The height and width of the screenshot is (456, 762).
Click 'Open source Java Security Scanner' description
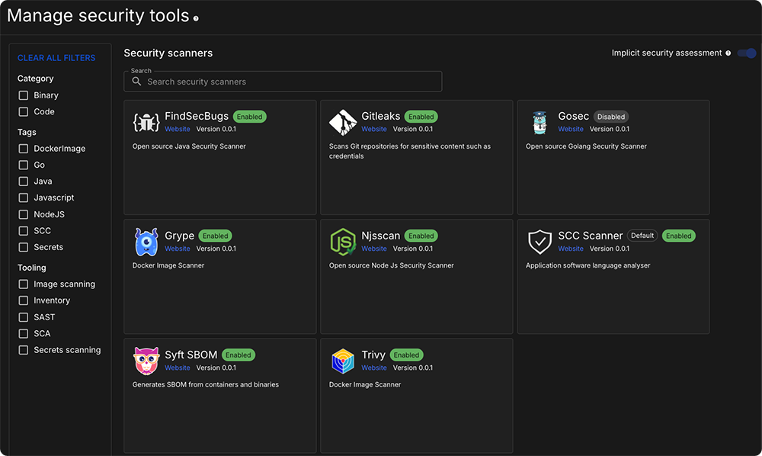[189, 146]
